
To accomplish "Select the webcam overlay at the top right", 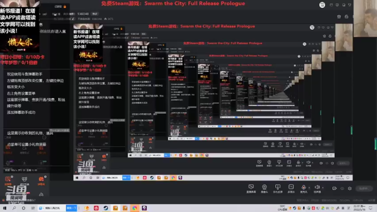I will [x=365, y=18].
